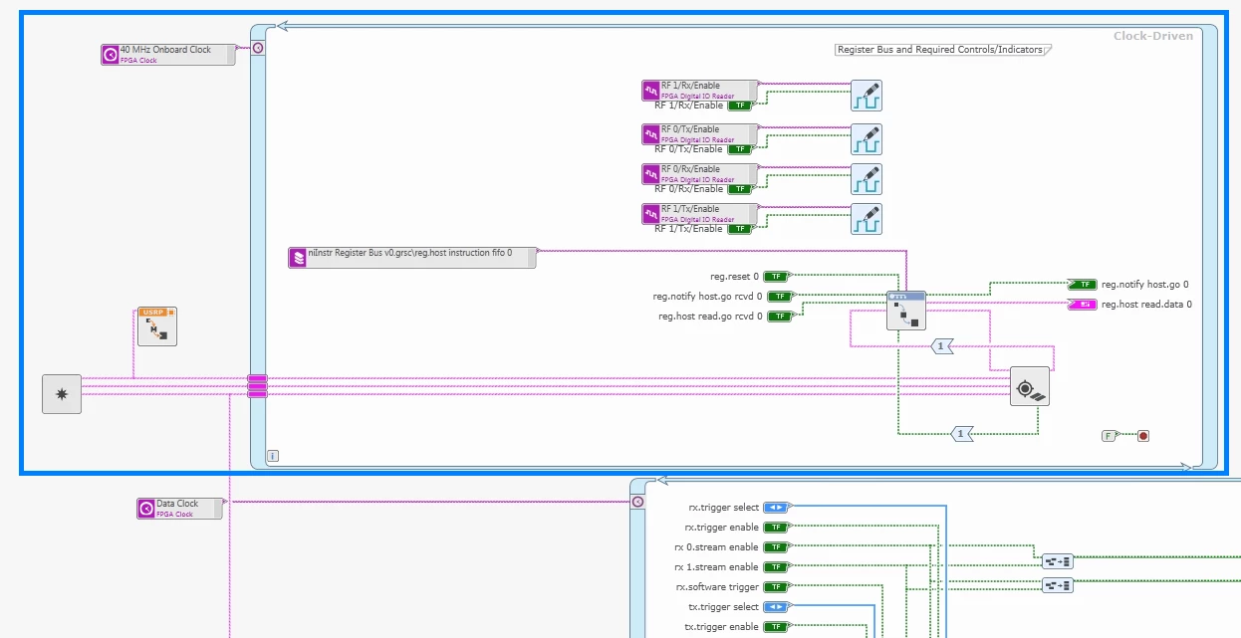Click the Register Bus and Required Controls/Indicators comment
1241x638 pixels.
click(943, 50)
